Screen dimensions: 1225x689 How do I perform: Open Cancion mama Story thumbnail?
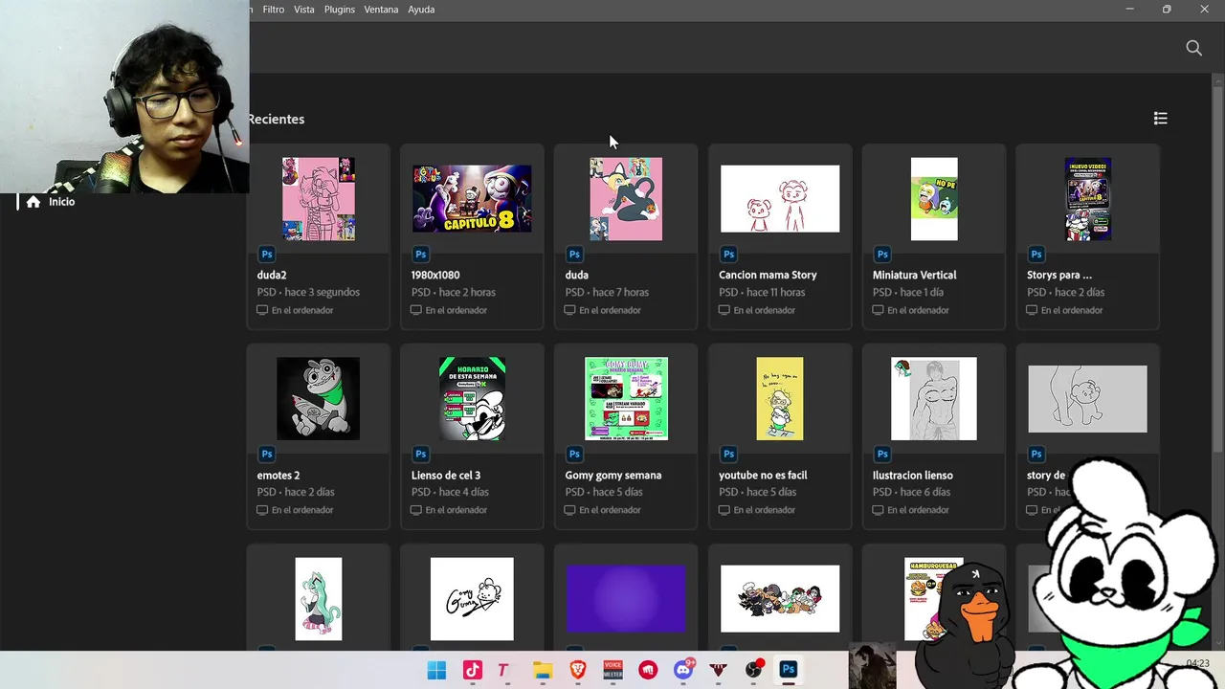point(780,199)
